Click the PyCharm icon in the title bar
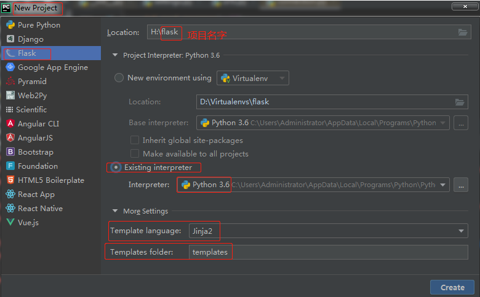The image size is (480, 297). pos(6,7)
